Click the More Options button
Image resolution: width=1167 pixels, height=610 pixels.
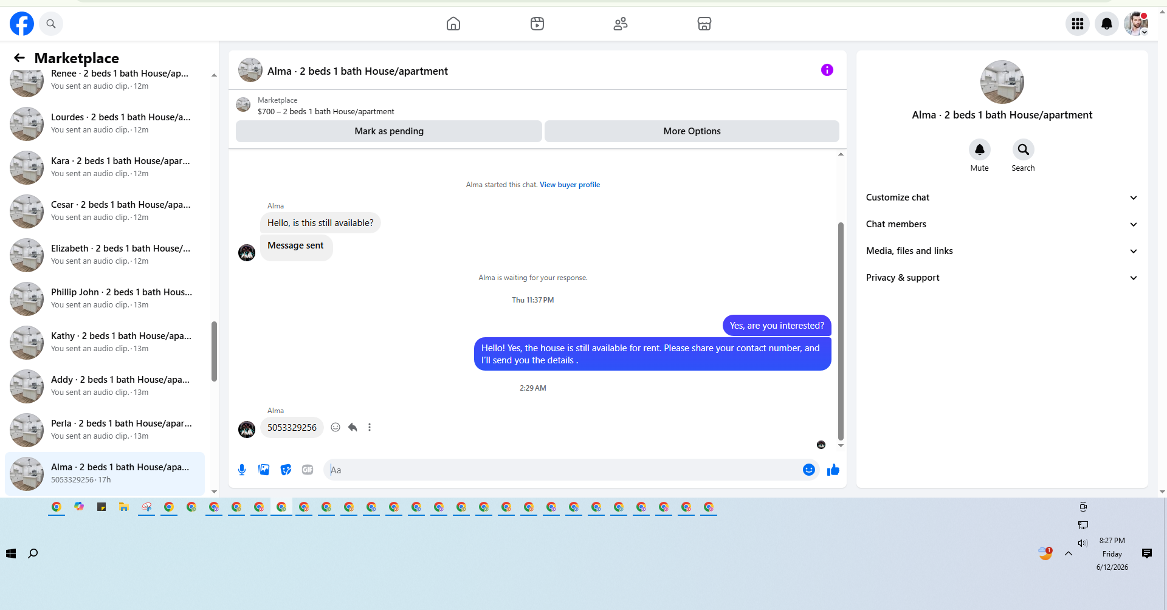click(692, 131)
